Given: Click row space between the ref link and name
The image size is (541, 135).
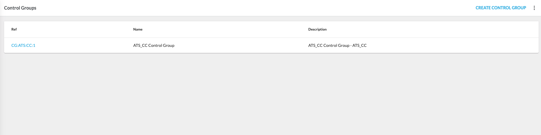Looking at the screenshot, I should (85, 45).
